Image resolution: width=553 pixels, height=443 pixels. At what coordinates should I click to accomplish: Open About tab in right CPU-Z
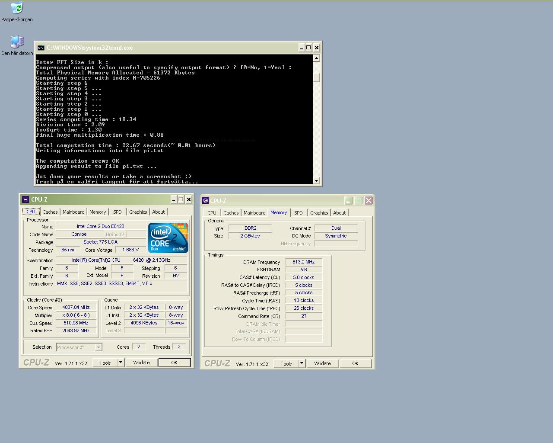coord(340,213)
